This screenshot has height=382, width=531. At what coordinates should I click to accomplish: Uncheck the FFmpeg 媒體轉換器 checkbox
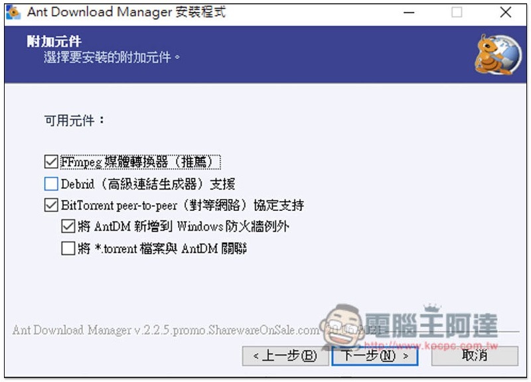coord(51,162)
